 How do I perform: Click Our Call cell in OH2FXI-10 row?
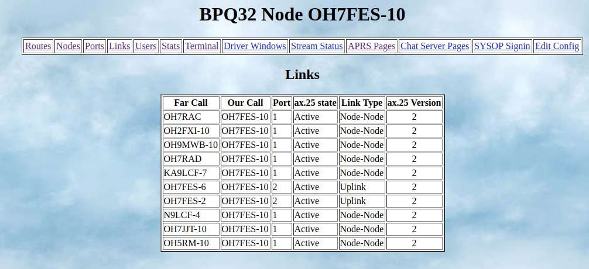pos(245,131)
